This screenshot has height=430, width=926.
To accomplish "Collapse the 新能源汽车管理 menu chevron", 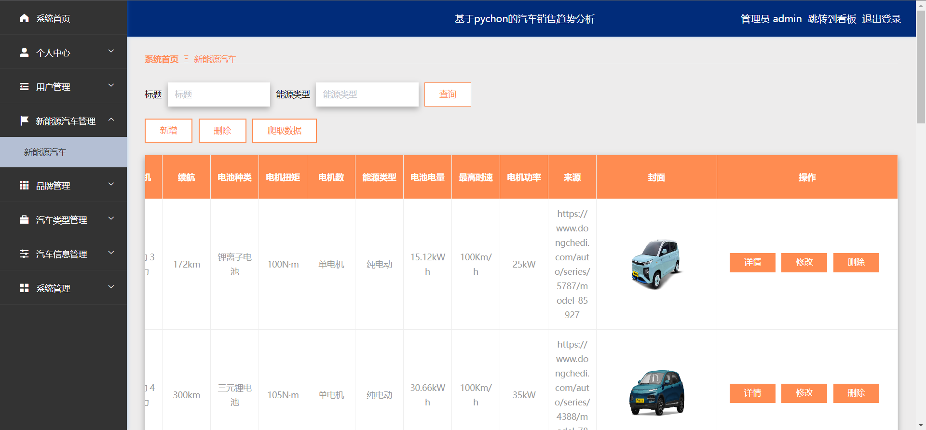I will click(x=111, y=120).
